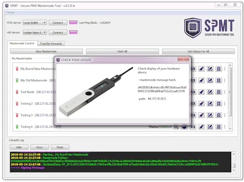244x182 pixels.
Task: Start My Old Masternode with rocket icon
Action: pyautogui.click(x=202, y=80)
